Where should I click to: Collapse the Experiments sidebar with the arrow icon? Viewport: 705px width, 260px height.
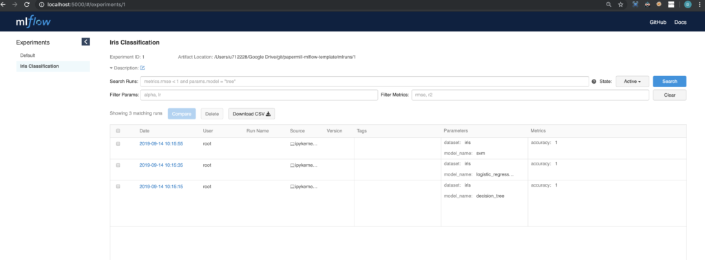[x=85, y=42]
